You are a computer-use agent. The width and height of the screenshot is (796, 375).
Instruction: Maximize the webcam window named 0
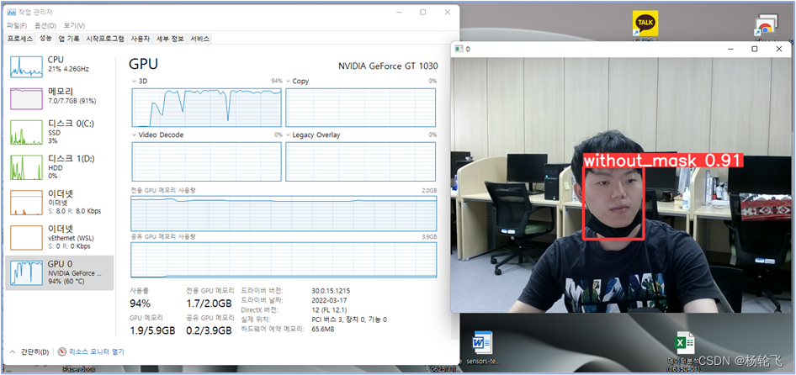click(x=755, y=49)
